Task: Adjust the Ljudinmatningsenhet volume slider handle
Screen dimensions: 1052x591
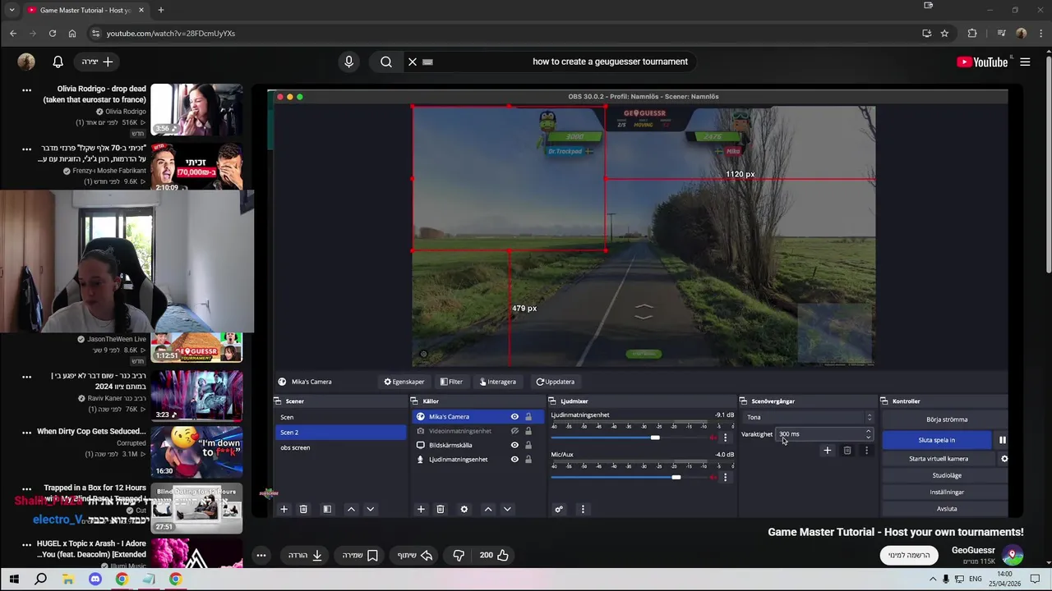Action: pyautogui.click(x=655, y=438)
